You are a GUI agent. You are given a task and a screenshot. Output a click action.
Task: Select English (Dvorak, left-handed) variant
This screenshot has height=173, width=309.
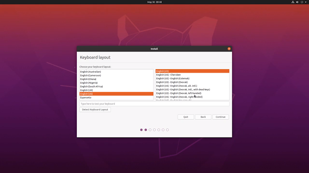(192, 93)
